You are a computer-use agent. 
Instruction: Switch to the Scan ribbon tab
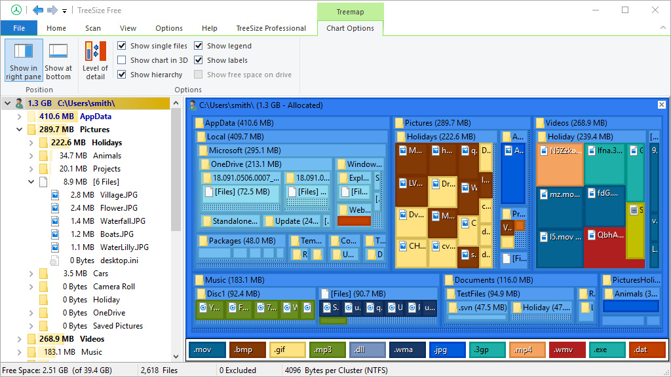[x=93, y=28]
